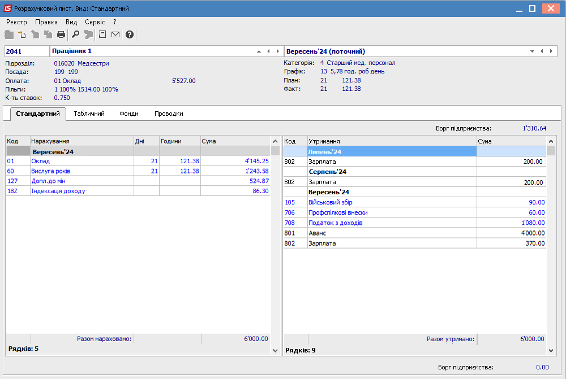
Task: Click the printer icon in the toolbar
Action: coord(61,34)
